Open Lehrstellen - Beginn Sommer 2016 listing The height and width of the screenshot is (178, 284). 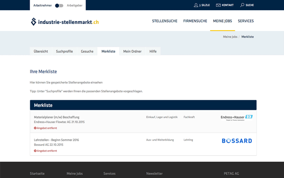coord(56,140)
